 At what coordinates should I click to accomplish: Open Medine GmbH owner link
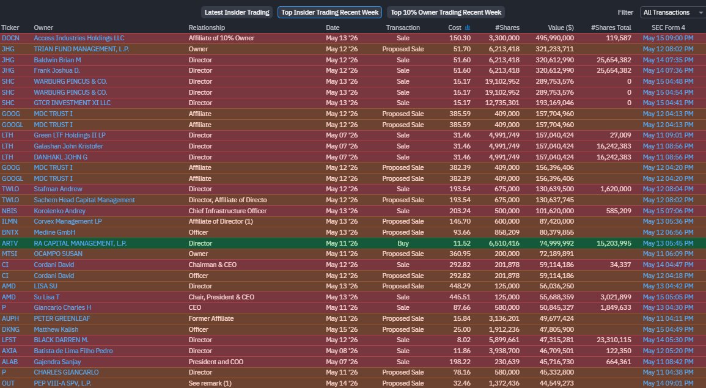point(54,232)
